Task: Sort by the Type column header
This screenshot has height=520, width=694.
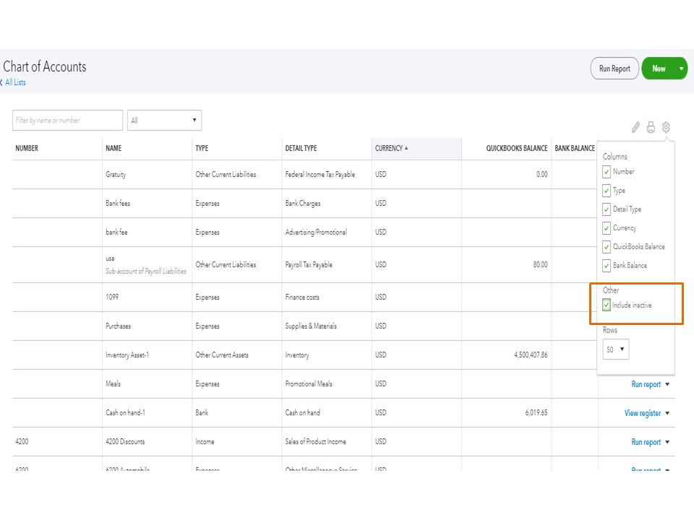Action: pyautogui.click(x=202, y=148)
